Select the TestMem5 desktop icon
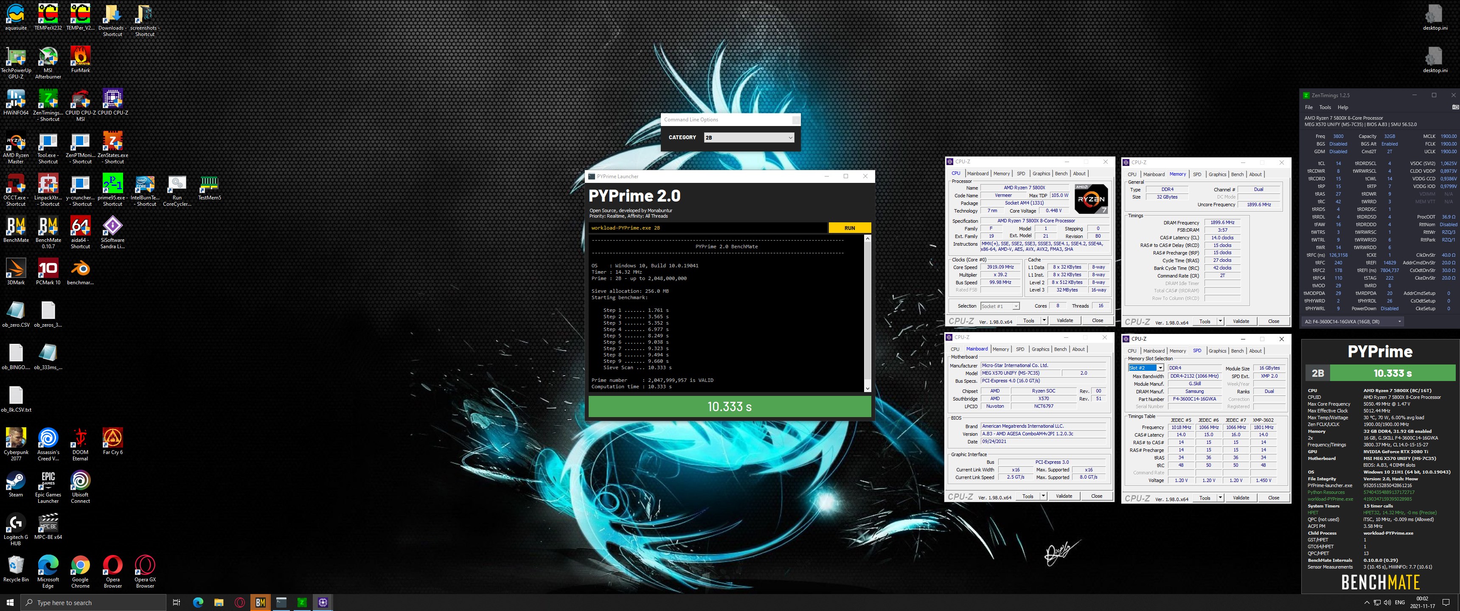The image size is (1460, 611). pos(210,187)
